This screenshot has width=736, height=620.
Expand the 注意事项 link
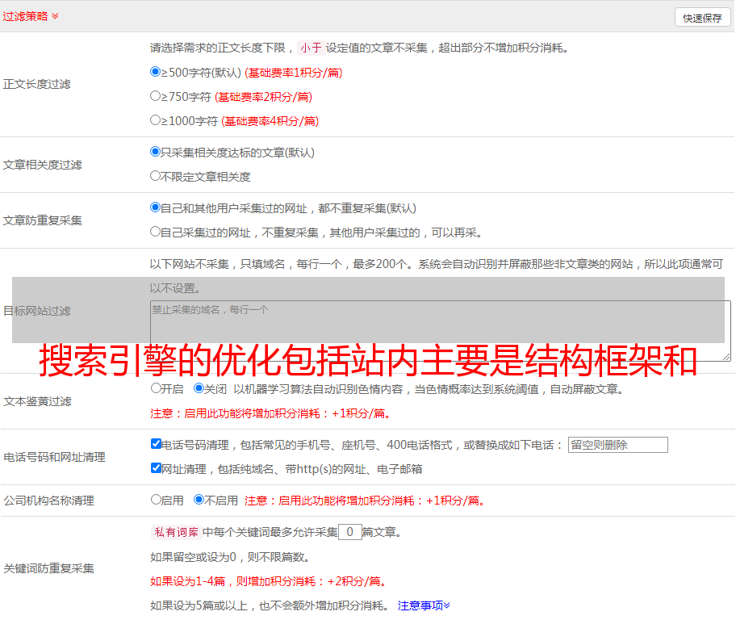[x=424, y=605]
